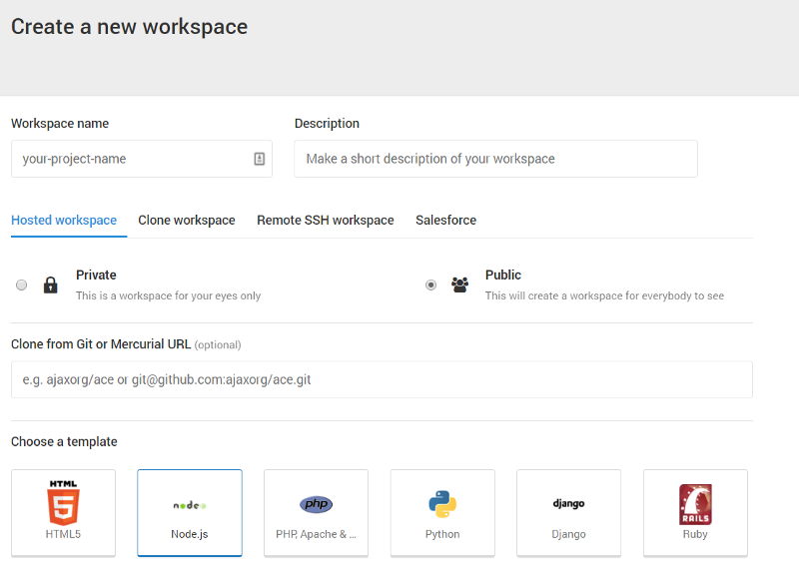799x573 pixels.
Task: Click the contact card icon in Workspace name
Action: coord(260,159)
